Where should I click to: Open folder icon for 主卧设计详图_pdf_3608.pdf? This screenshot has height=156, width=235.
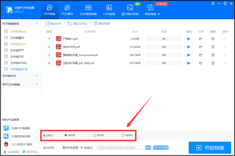coord(201,63)
